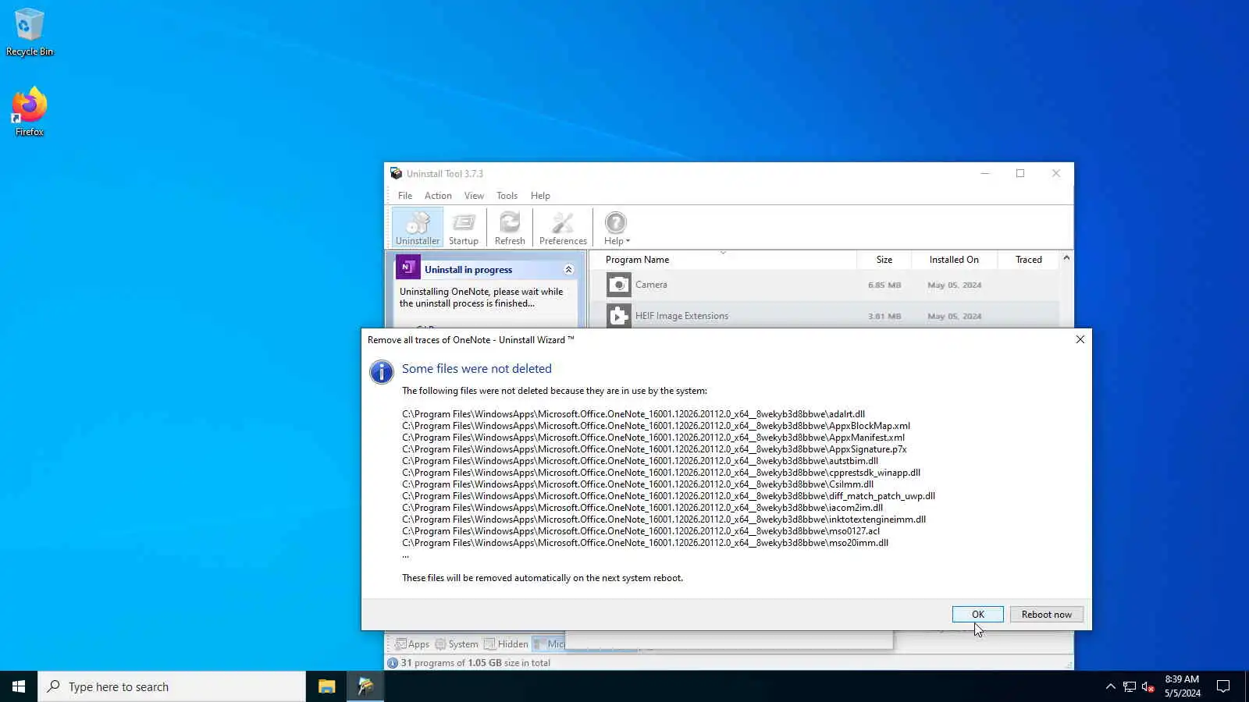The width and height of the screenshot is (1249, 702).
Task: Click the mso0127.acl file path line
Action: point(641,531)
